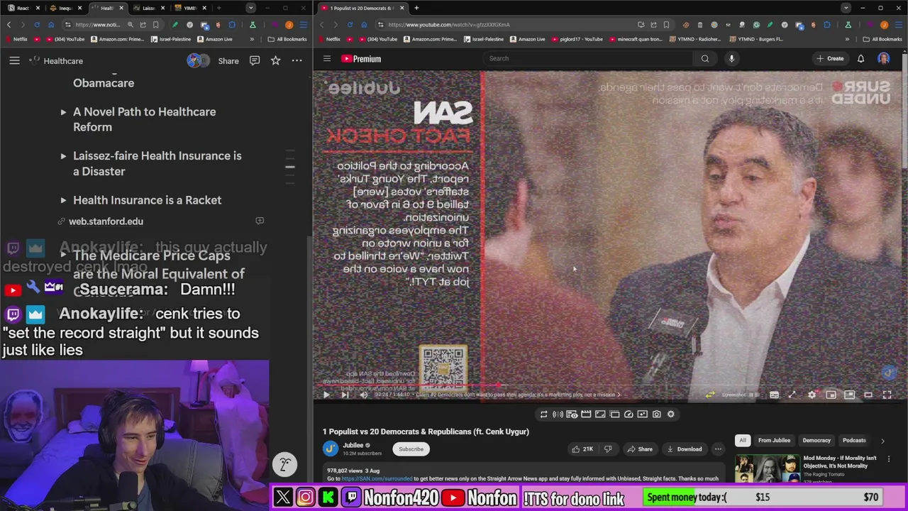Click comment icon beside web.stanford.edu
This screenshot has height=511, width=908.
coord(260,221)
